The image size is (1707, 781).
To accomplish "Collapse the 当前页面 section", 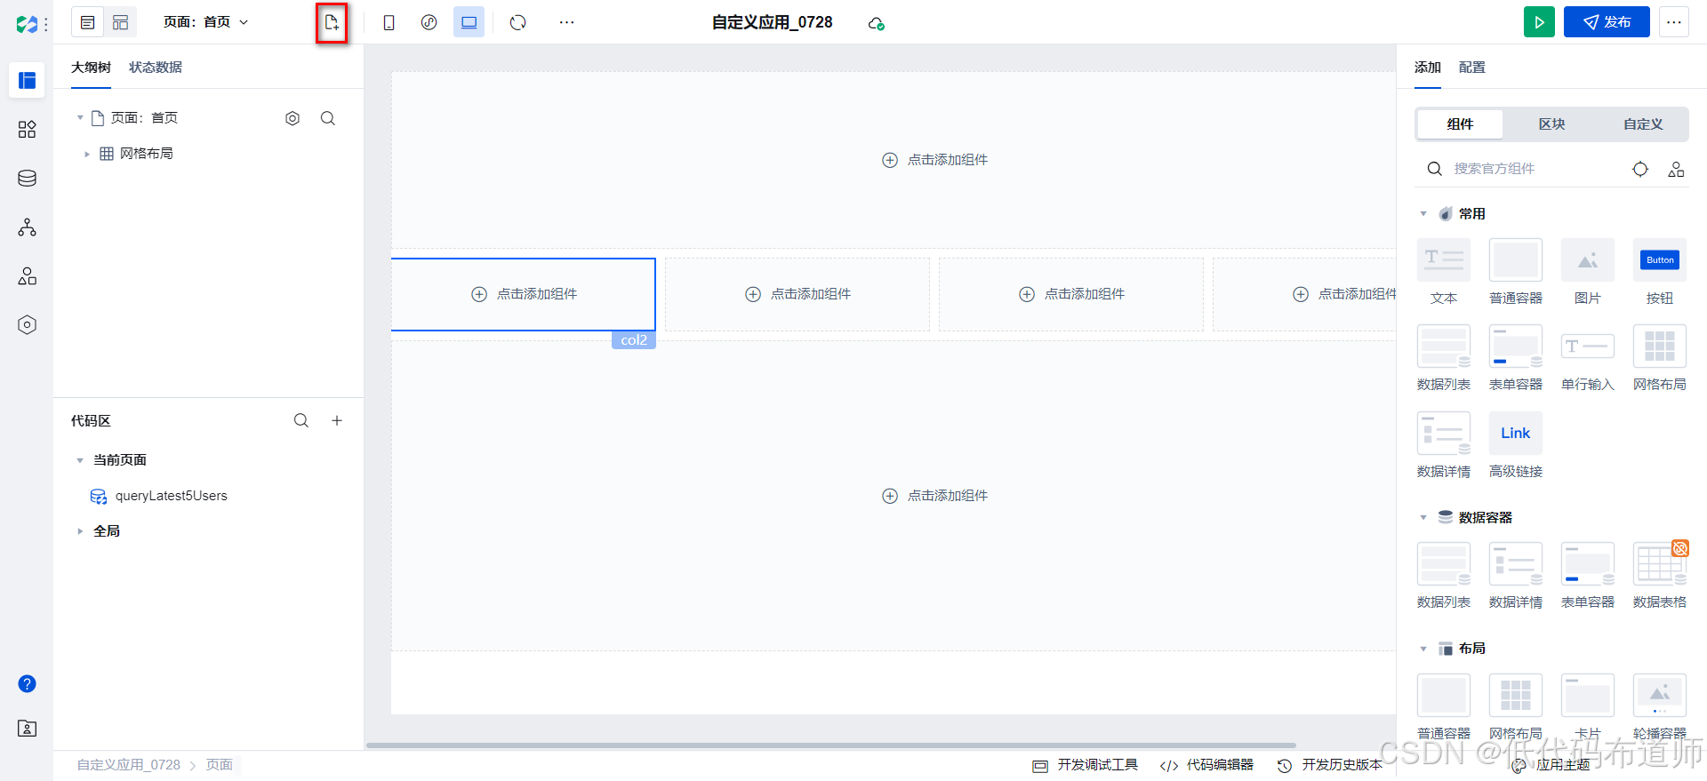I will [80, 460].
